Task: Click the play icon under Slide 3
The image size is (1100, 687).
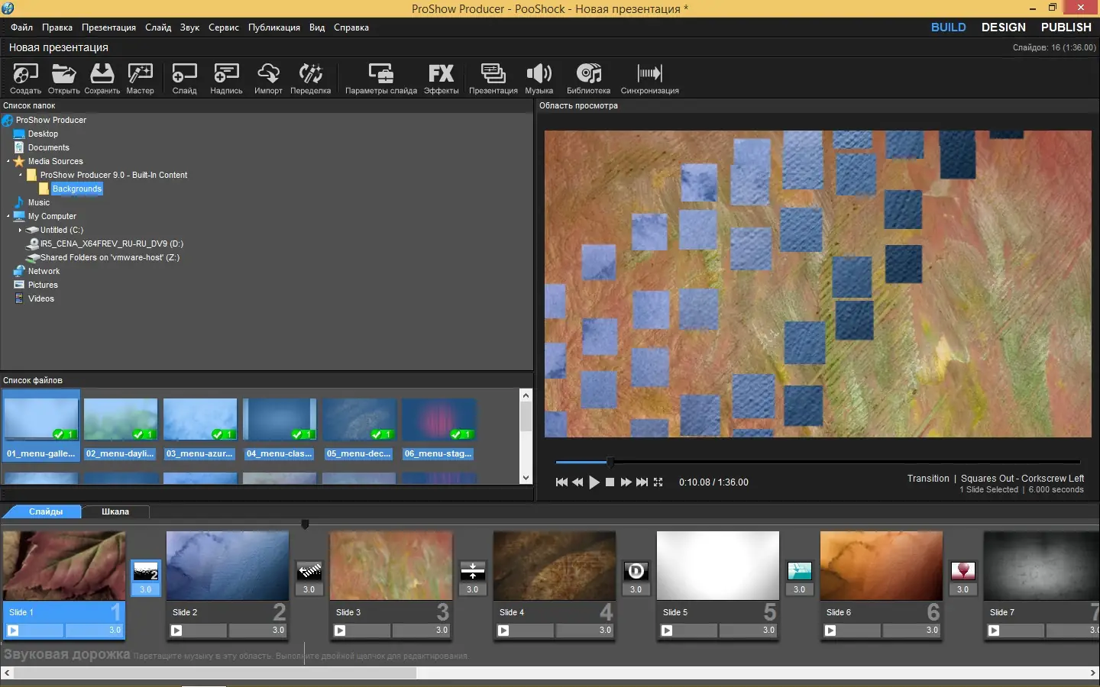Action: pos(340,631)
